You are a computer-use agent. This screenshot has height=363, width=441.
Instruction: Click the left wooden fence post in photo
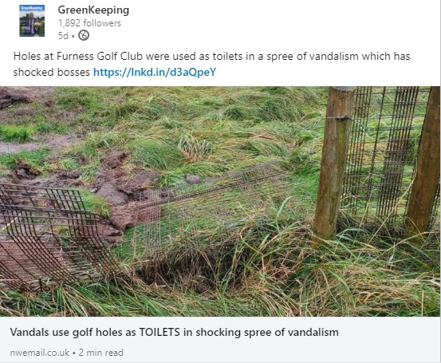(x=334, y=162)
